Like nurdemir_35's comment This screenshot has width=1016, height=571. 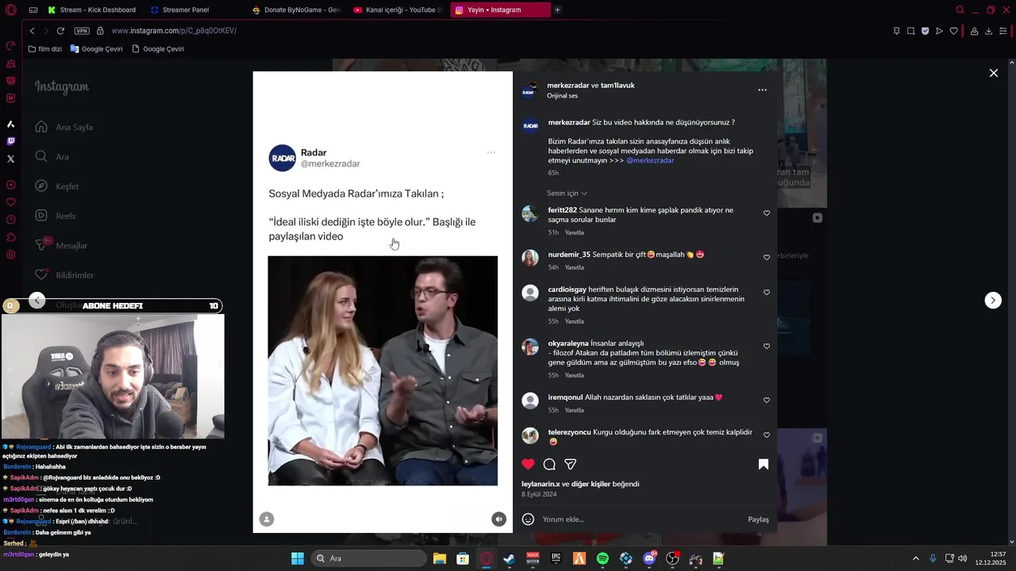pyautogui.click(x=767, y=258)
